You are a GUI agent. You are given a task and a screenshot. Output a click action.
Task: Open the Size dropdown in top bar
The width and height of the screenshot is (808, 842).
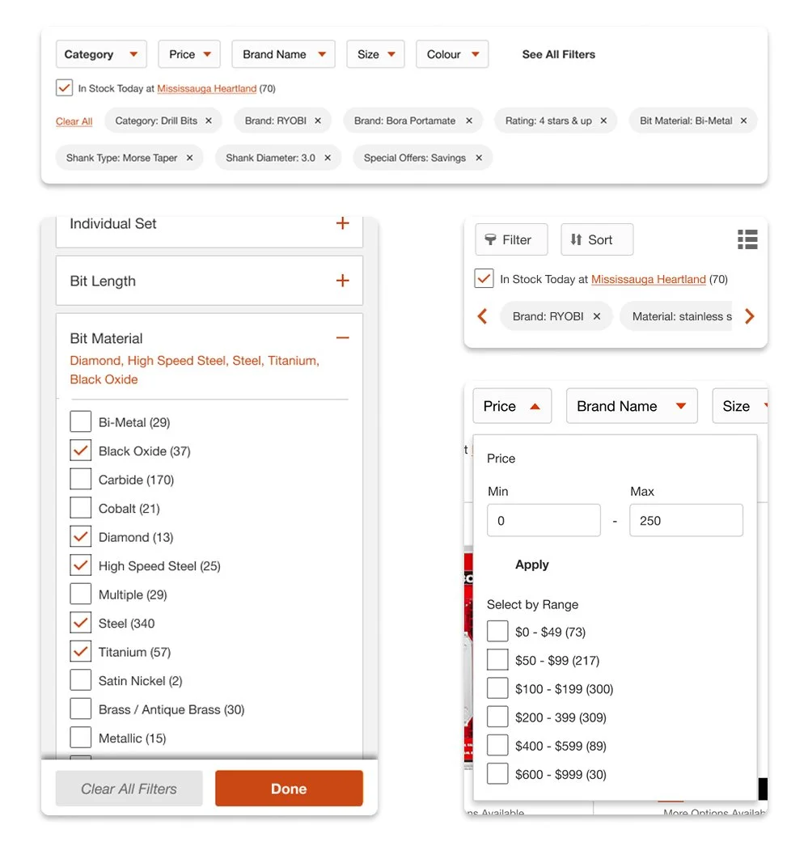[376, 54]
